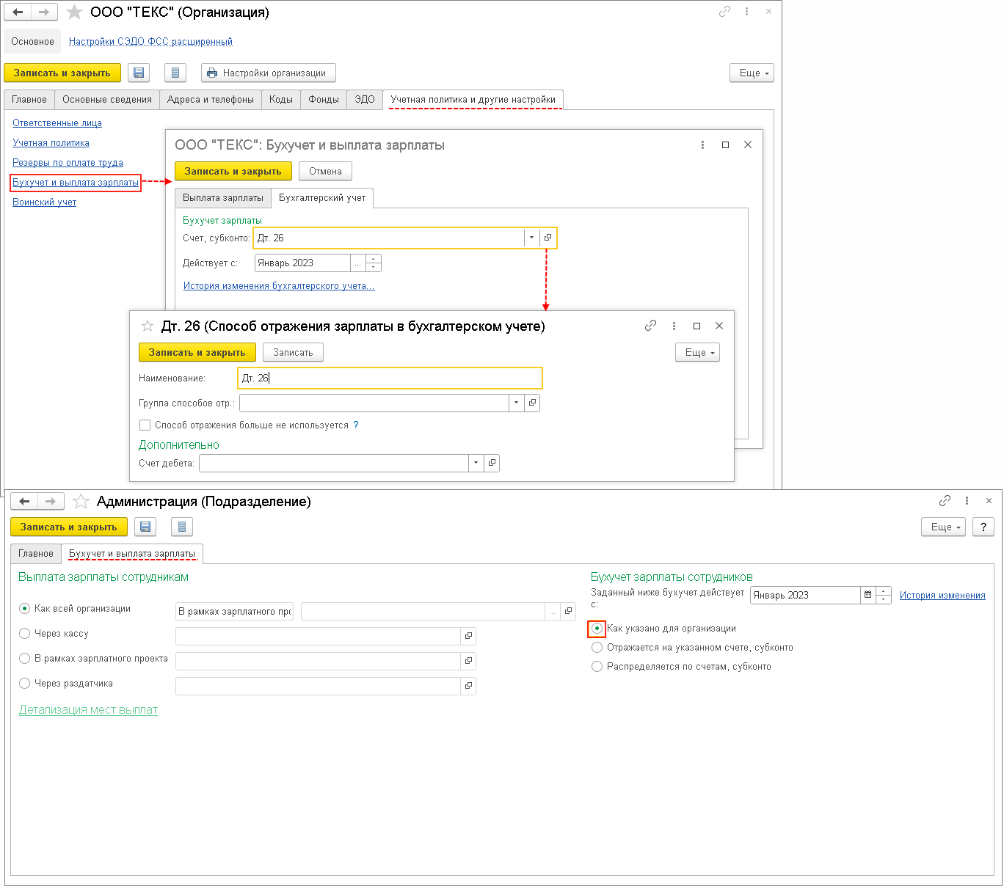The height and width of the screenshot is (889, 1004).
Task: Copy link to ООО ТЕКС organization
Action: tap(724, 12)
